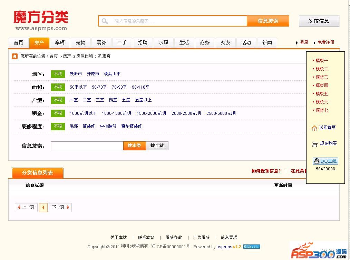Click the 51.la statistics badge in footer
Image resolution: width=350 pixels, height=260 pixels.
[251, 247]
